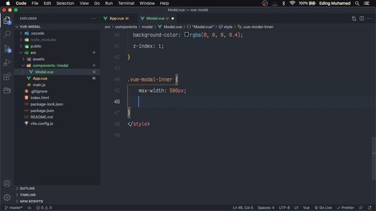Viewport: 376px width, 211px height.
Task: Click the .vue-modal-inner breadcrumb segment
Action: (256, 27)
